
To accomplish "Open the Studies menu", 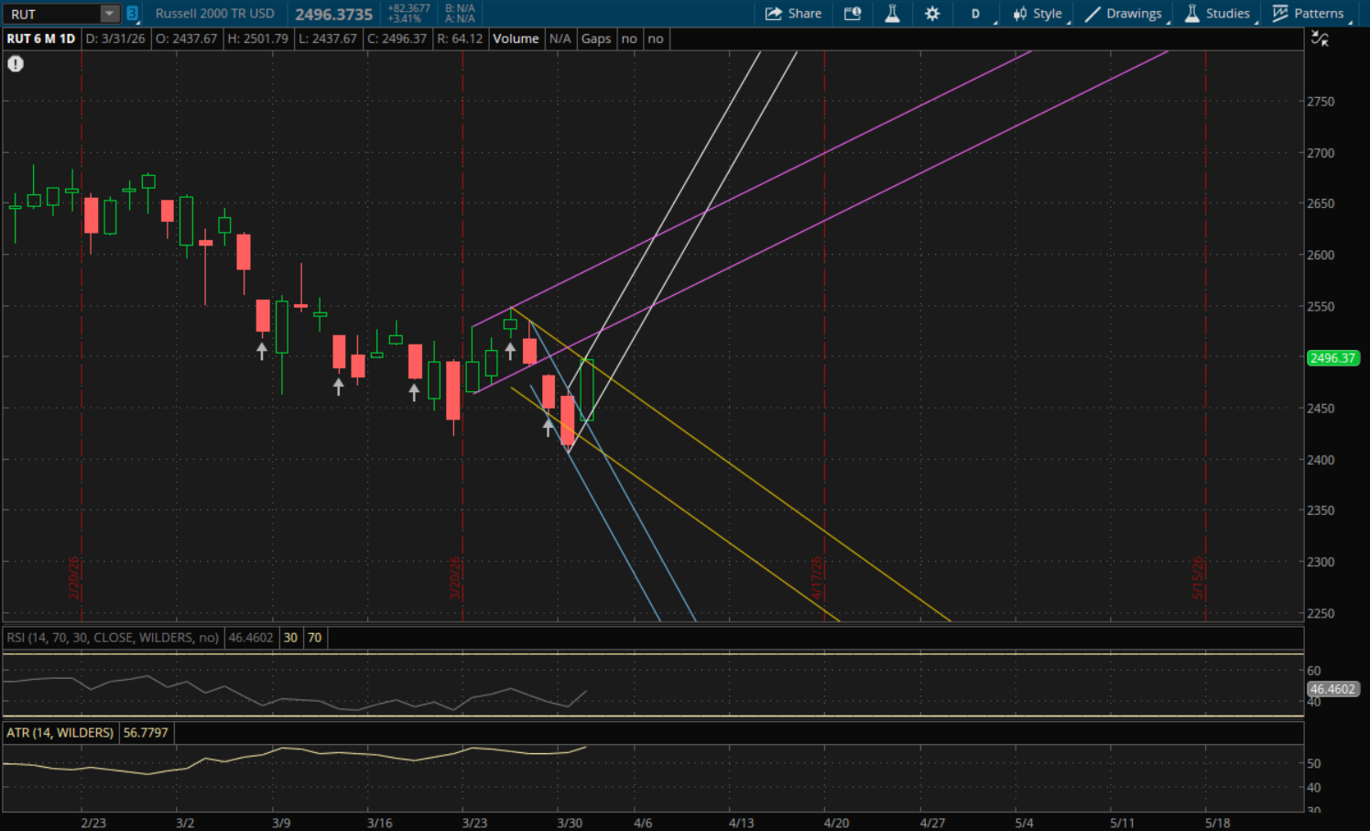I will (x=1217, y=14).
